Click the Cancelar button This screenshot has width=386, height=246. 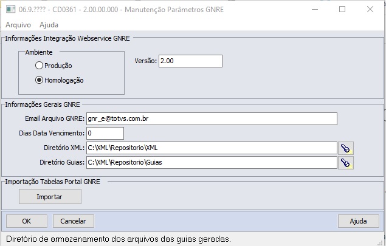pos(74,221)
